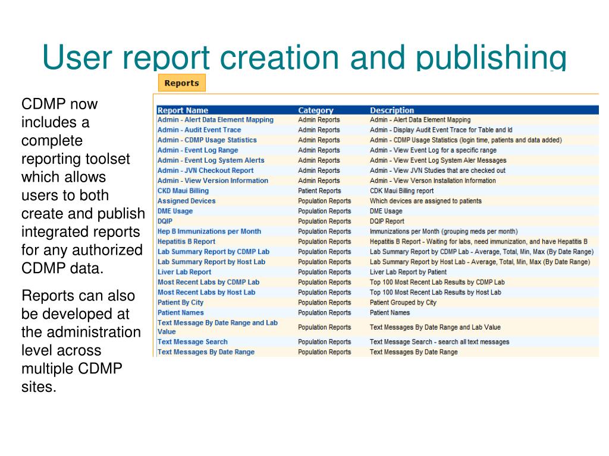Select 'Patient Reports' category cell
The height and width of the screenshot is (456, 609).
(x=319, y=191)
